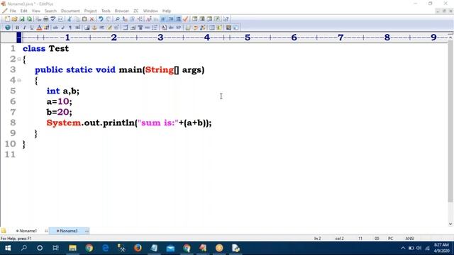Insert paragraph tag with the pilcrow icon

point(70,28)
